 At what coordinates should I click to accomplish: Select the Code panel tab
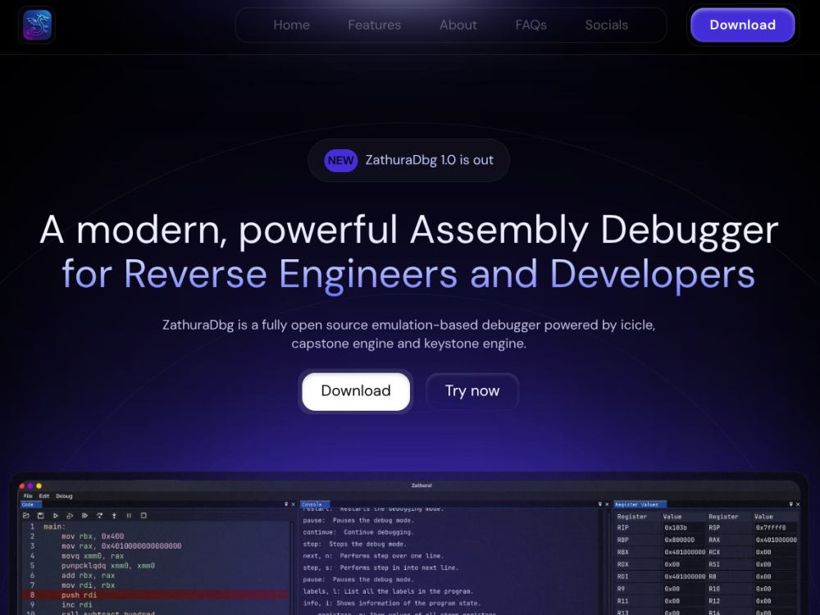30,504
